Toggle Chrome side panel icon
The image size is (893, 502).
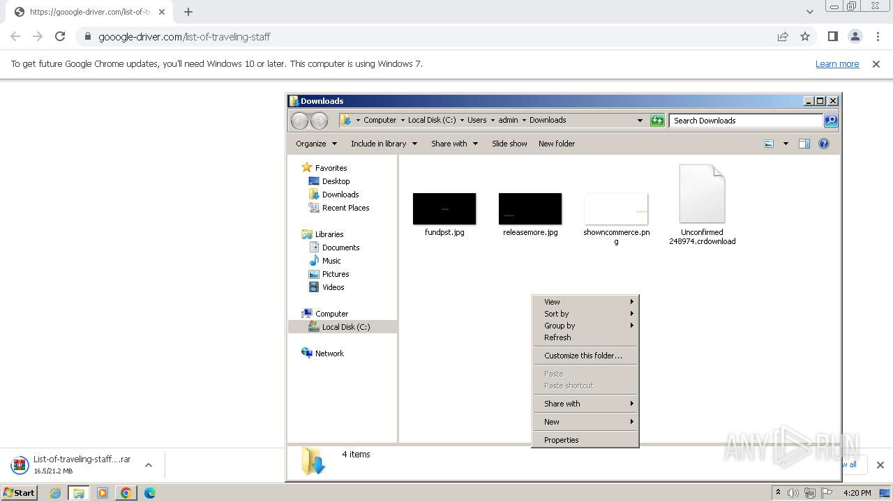[x=832, y=36]
